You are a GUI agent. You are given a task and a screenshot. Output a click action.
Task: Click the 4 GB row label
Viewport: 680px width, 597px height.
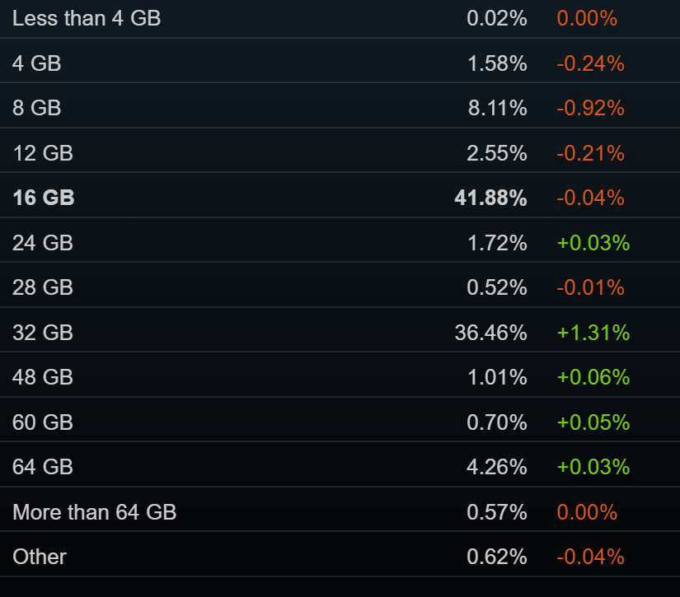click(37, 63)
